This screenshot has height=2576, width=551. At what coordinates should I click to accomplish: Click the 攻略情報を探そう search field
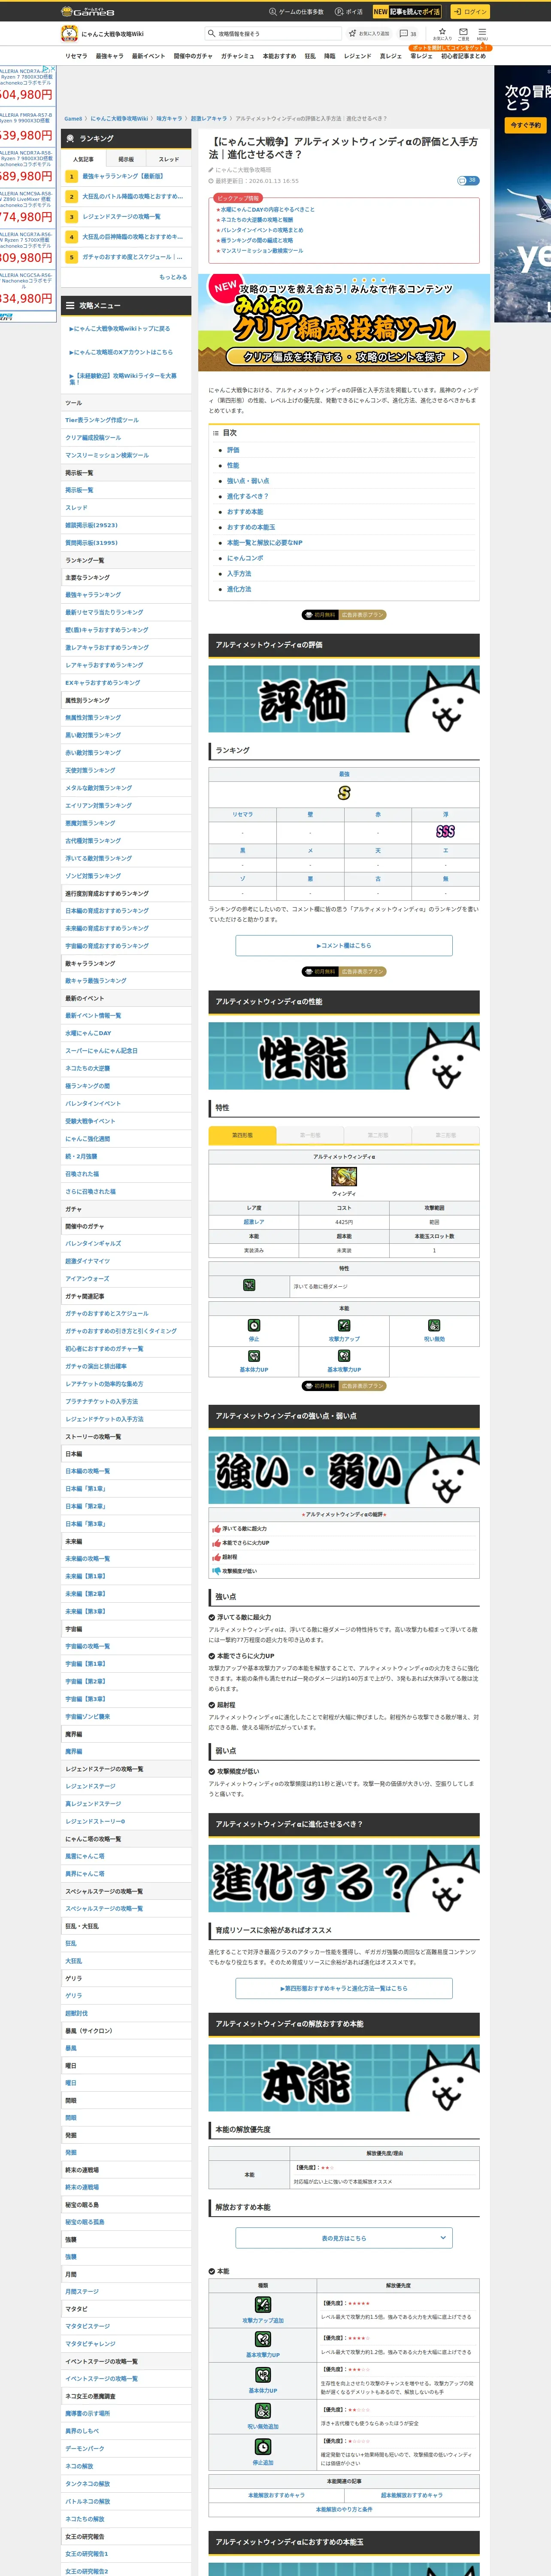coord(272,33)
